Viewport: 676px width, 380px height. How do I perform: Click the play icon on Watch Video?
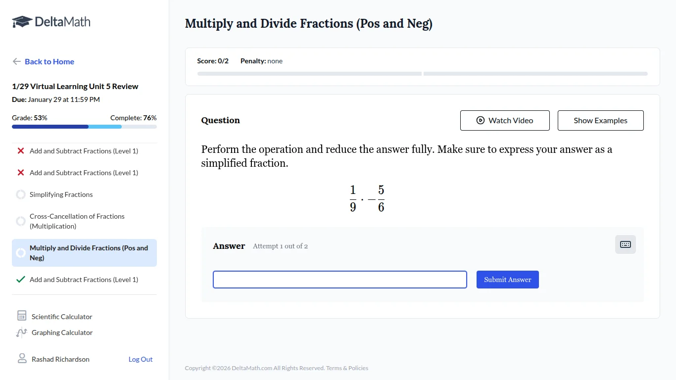click(480, 120)
